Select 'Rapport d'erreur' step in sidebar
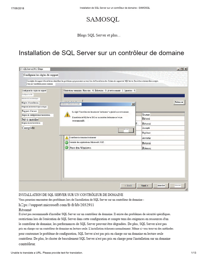This screenshot has width=205, height=273. click(29, 111)
